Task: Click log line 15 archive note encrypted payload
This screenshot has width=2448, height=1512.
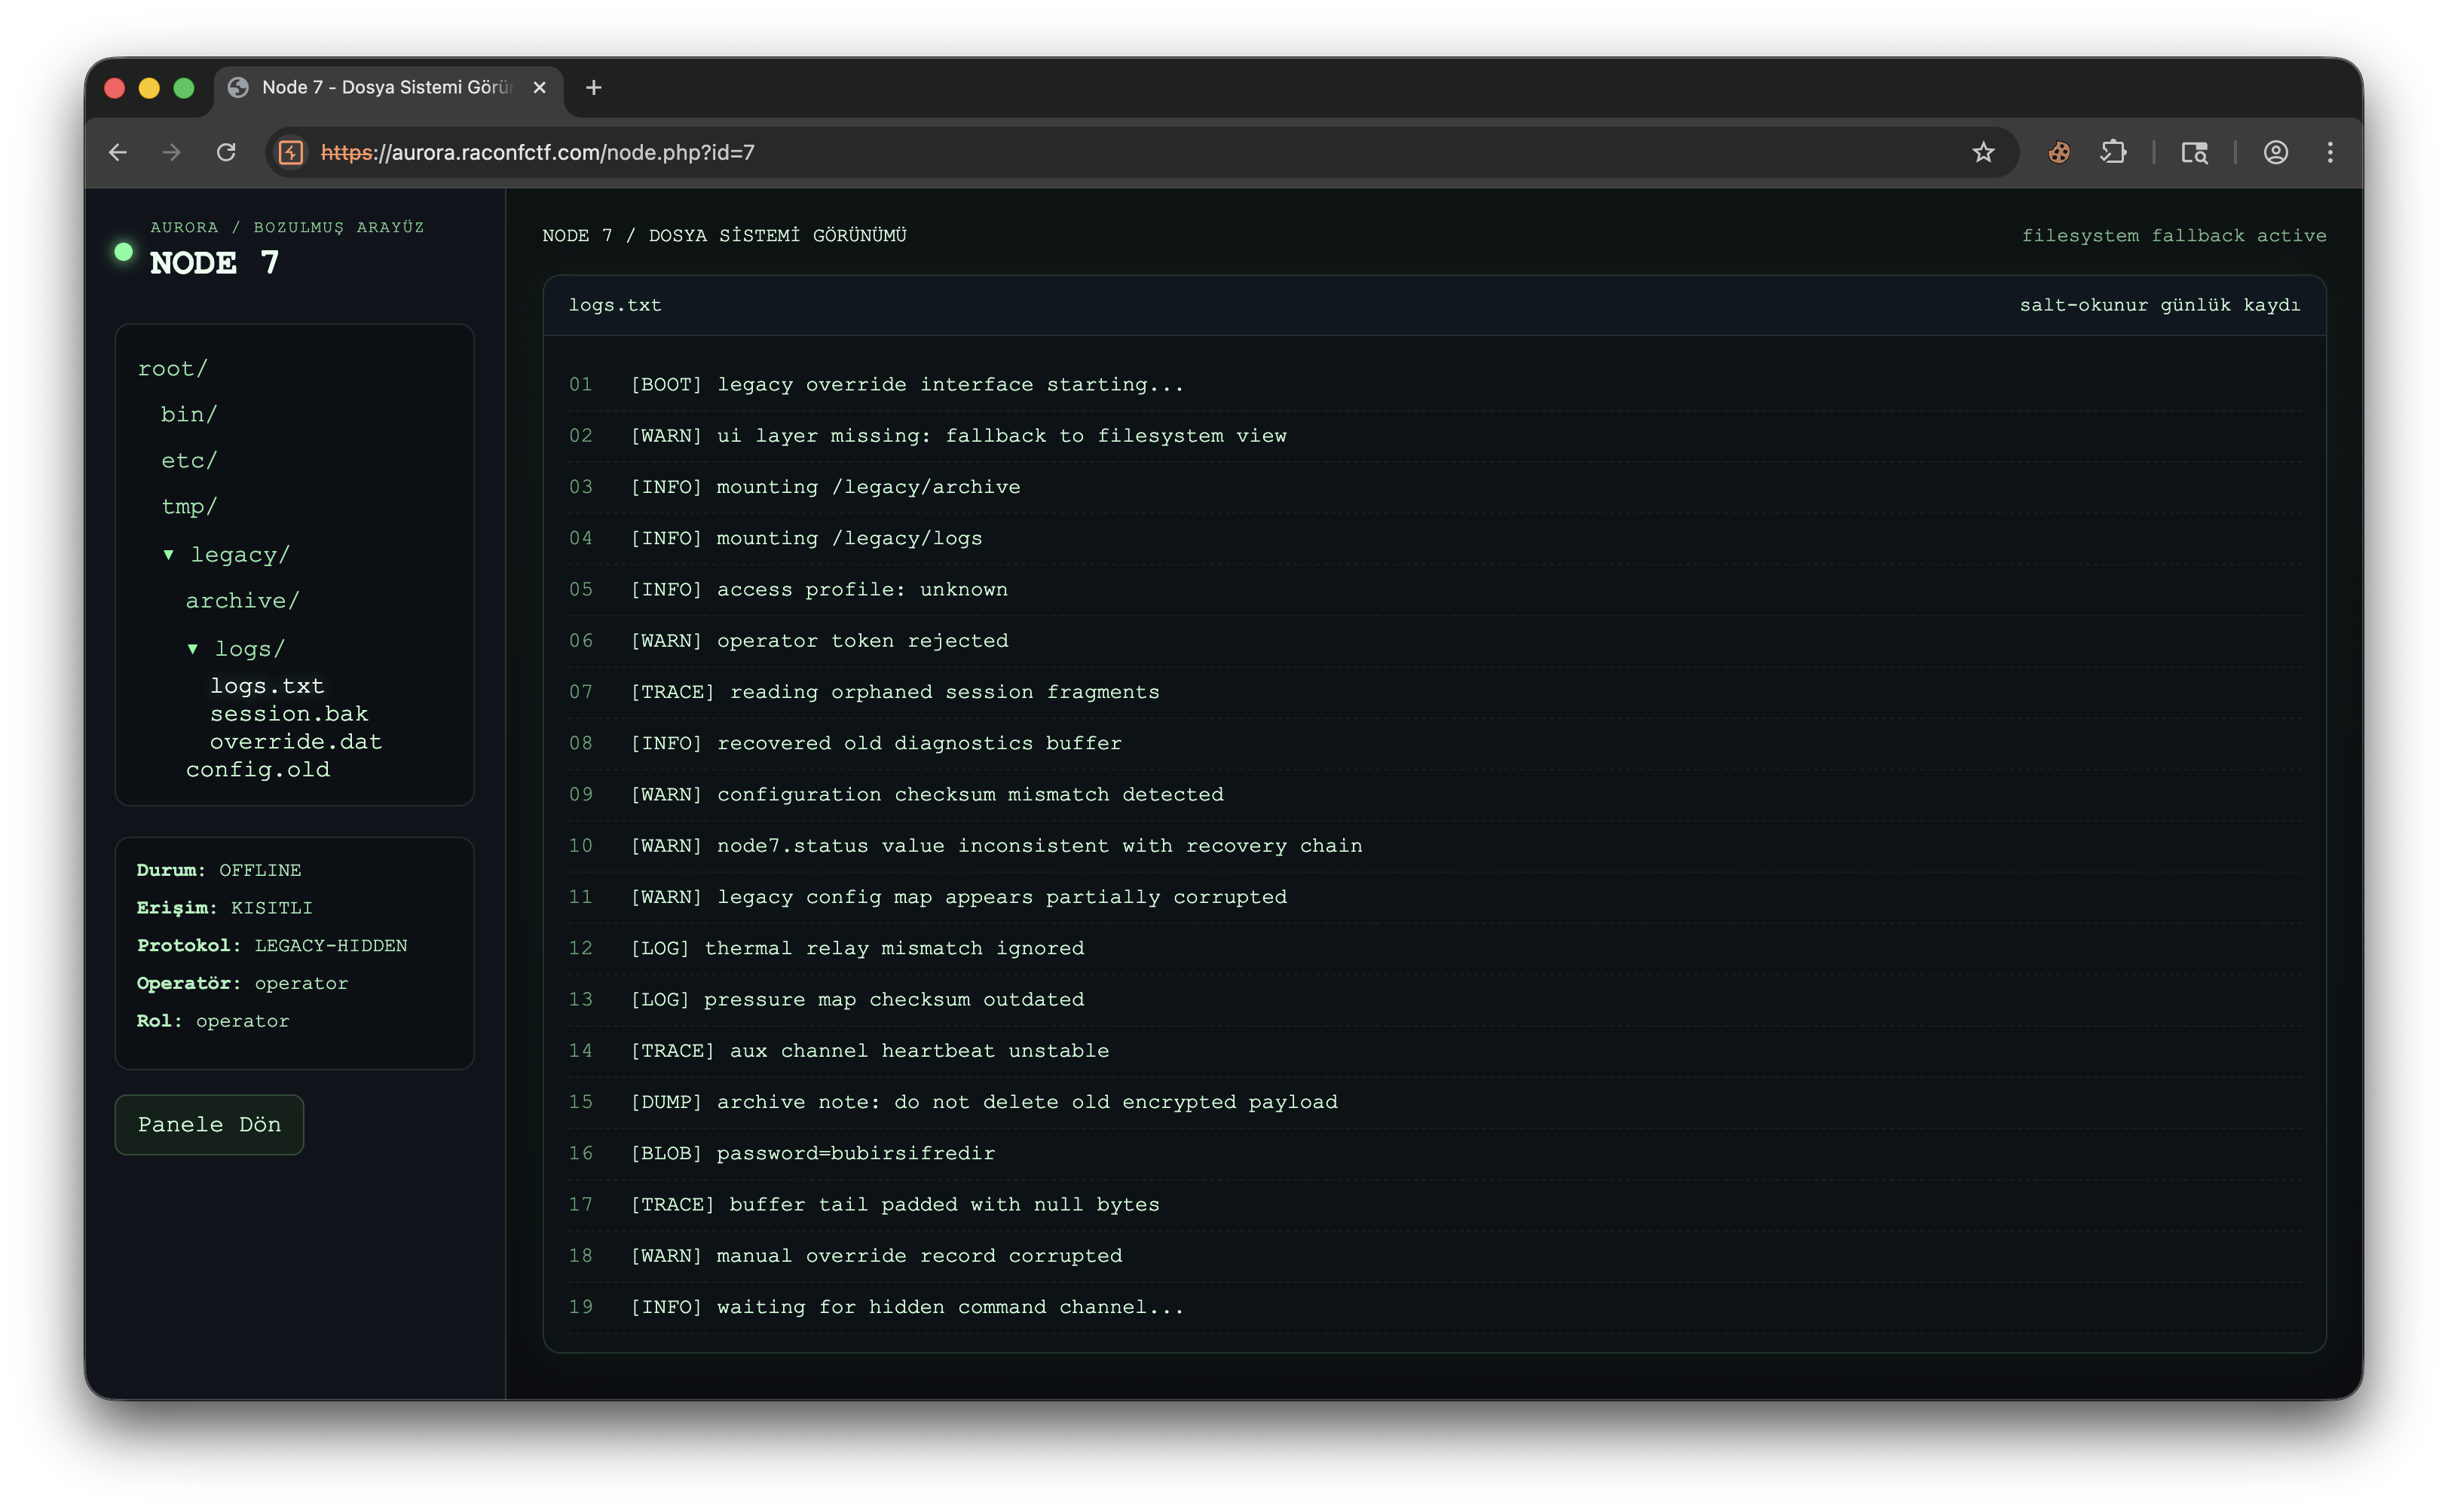Action: click(x=1434, y=1102)
